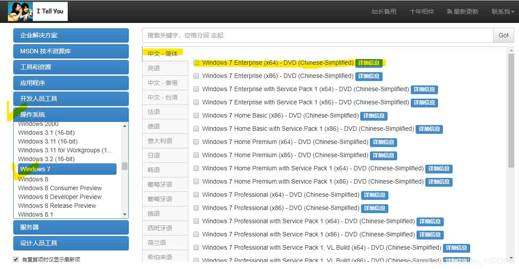Open the 站长备用 link
Viewport: 519px width, 269px height.
pos(384,11)
